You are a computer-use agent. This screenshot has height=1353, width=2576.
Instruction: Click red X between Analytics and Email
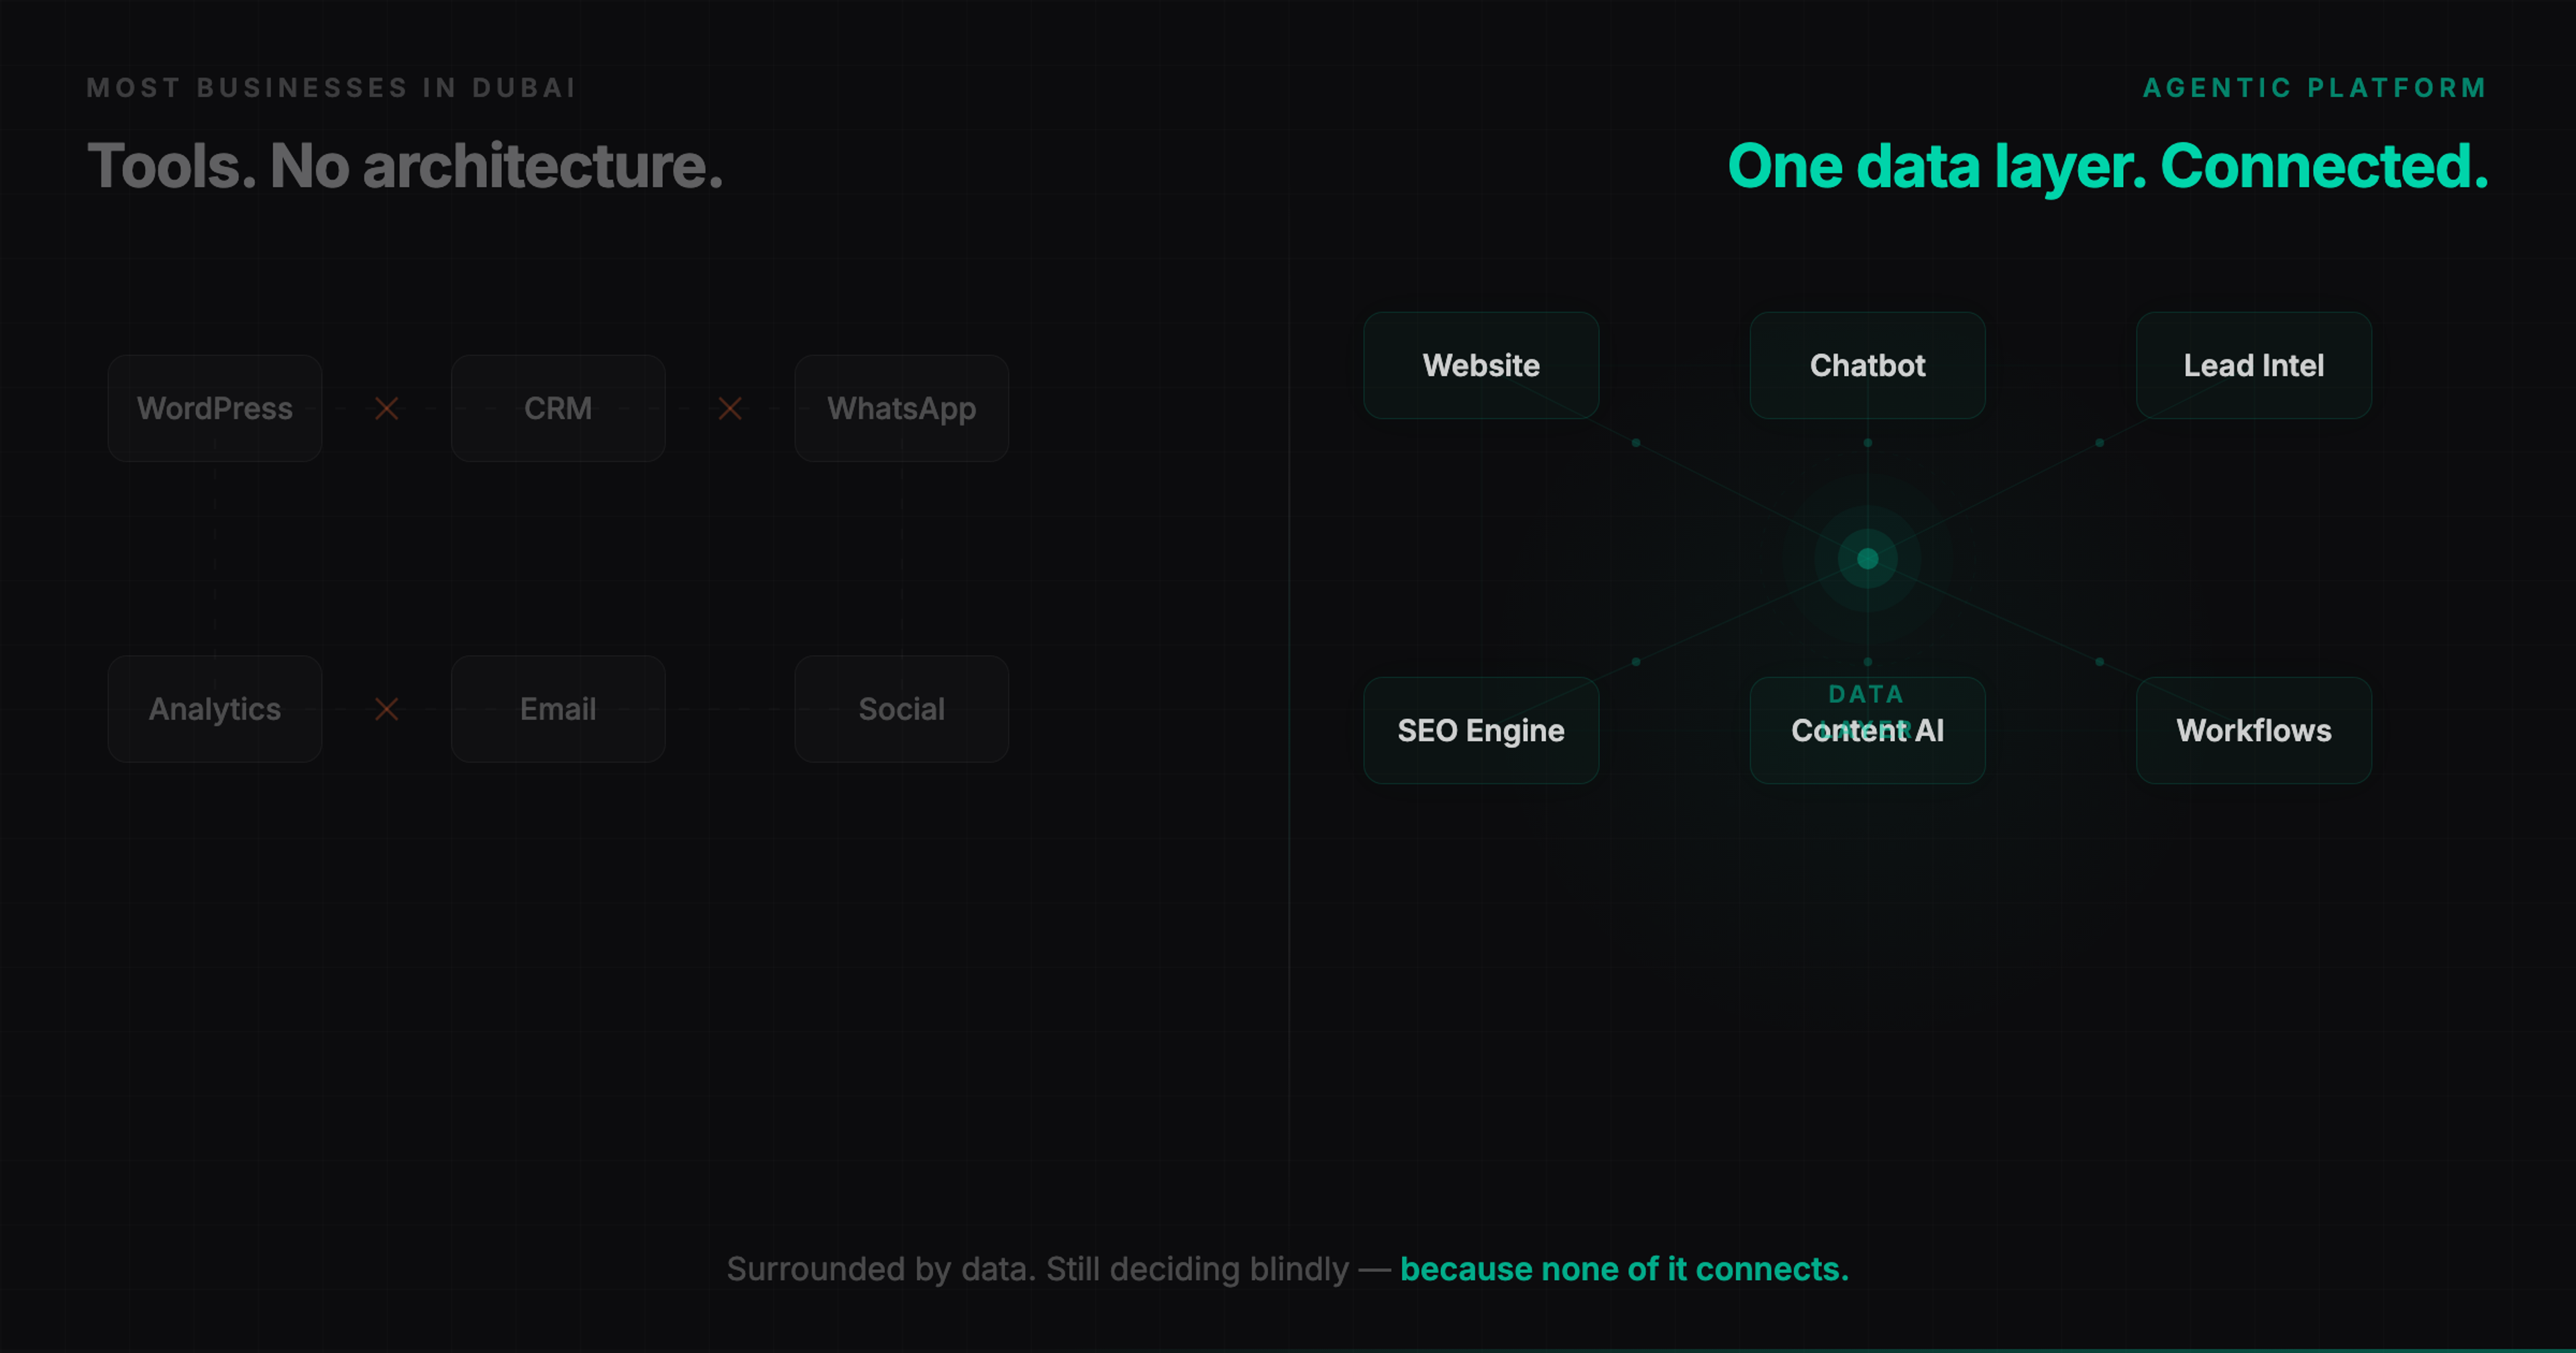pos(387,709)
